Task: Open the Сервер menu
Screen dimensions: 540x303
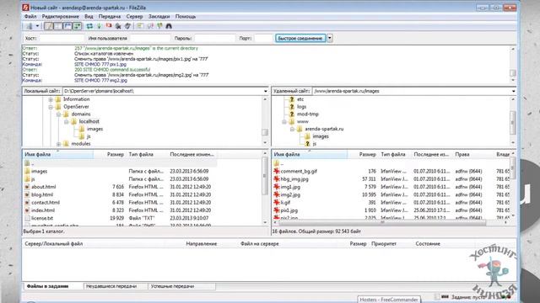Action: [134, 17]
